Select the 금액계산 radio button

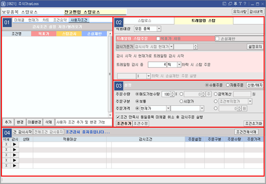(x=216, y=94)
